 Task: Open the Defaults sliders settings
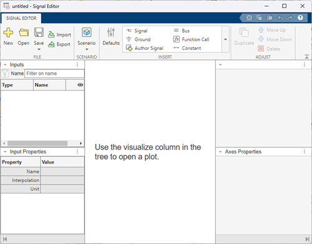111,36
